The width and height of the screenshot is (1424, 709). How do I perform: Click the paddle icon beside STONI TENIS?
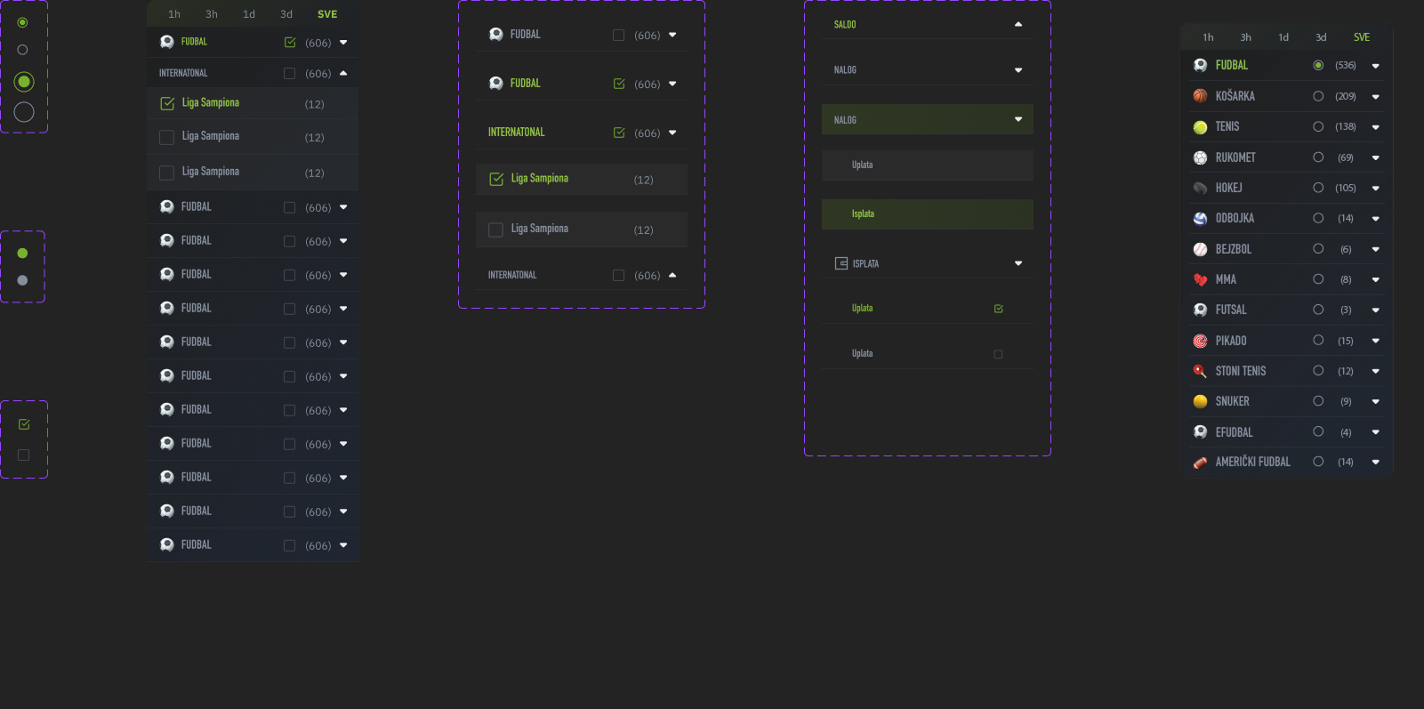coord(1200,371)
